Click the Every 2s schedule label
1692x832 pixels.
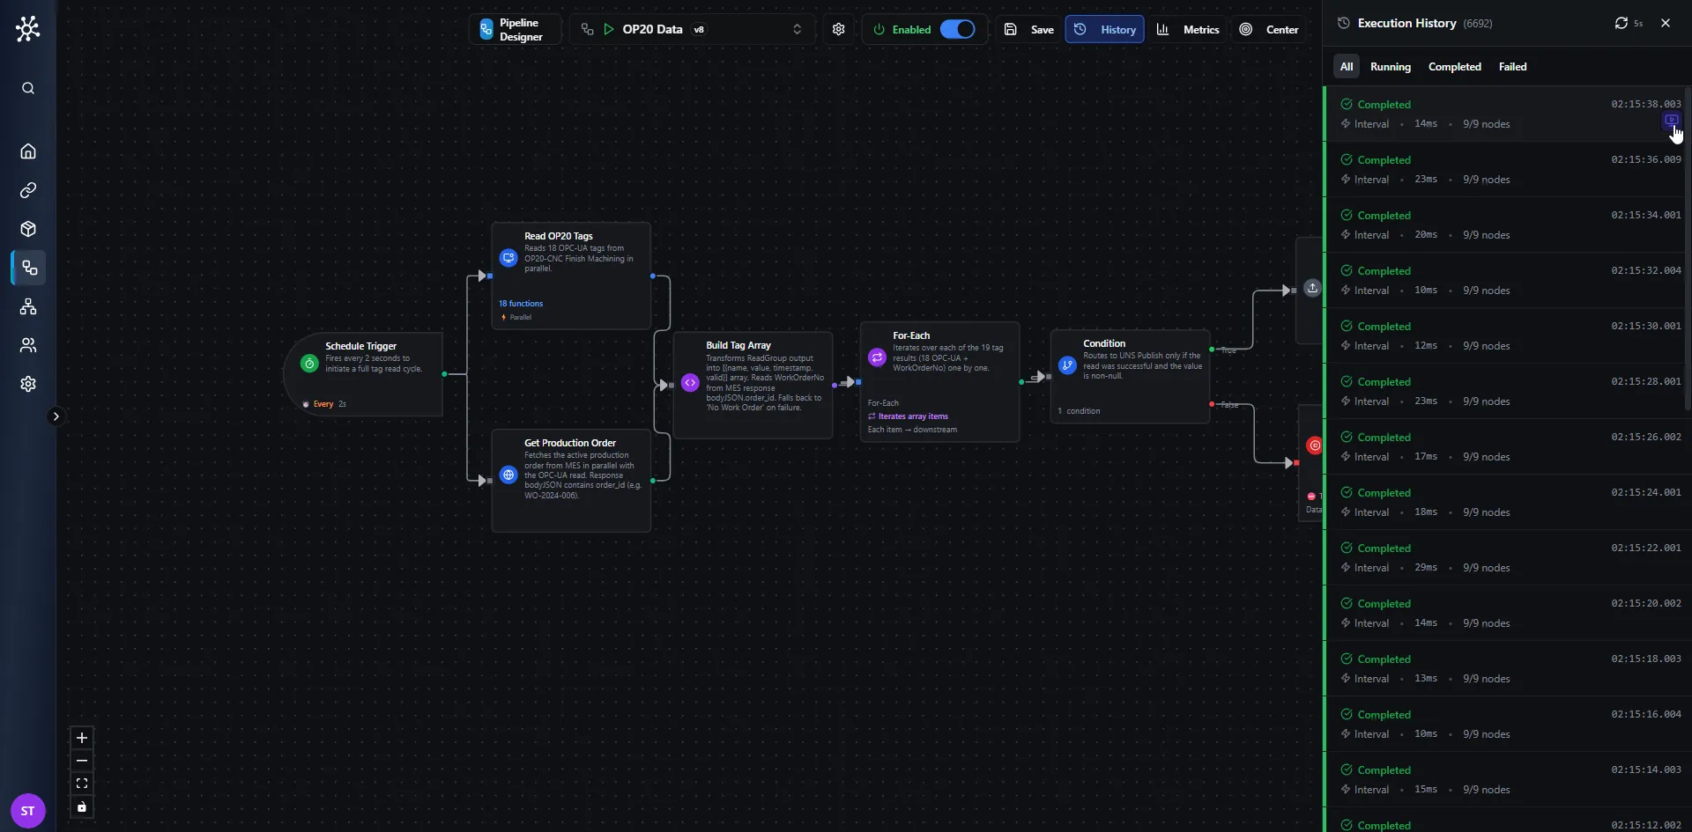click(324, 404)
